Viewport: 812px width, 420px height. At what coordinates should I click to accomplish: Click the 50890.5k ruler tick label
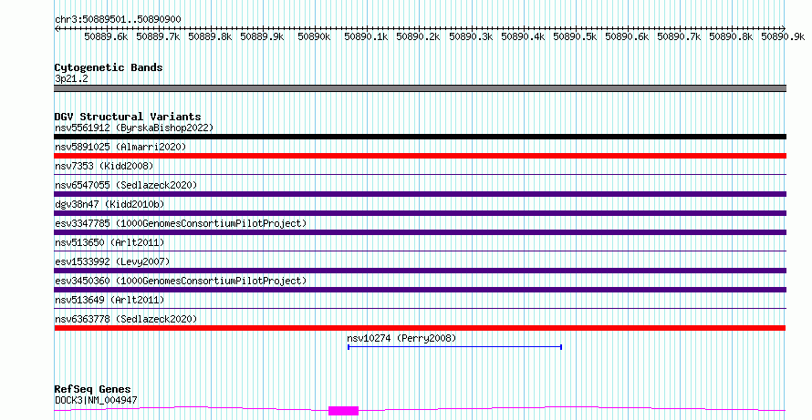(x=576, y=36)
